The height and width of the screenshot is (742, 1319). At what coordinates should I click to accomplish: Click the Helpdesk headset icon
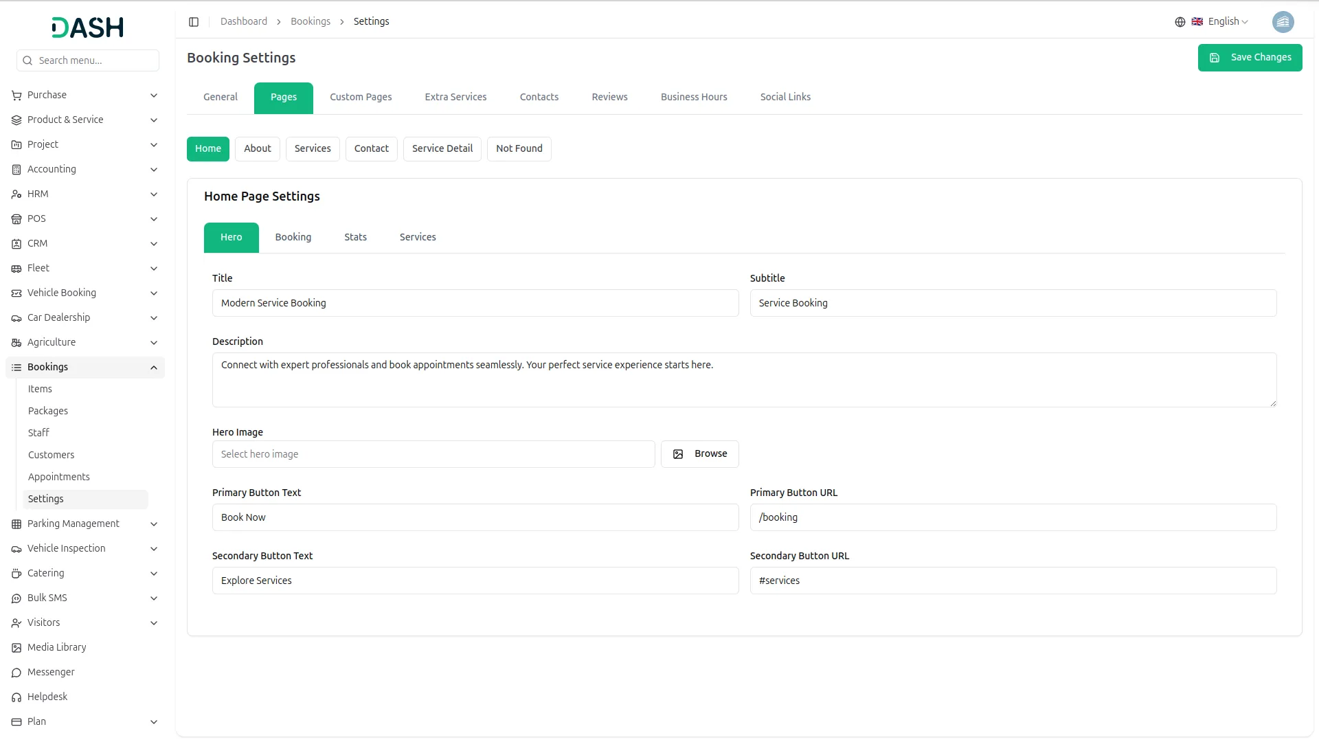click(16, 697)
